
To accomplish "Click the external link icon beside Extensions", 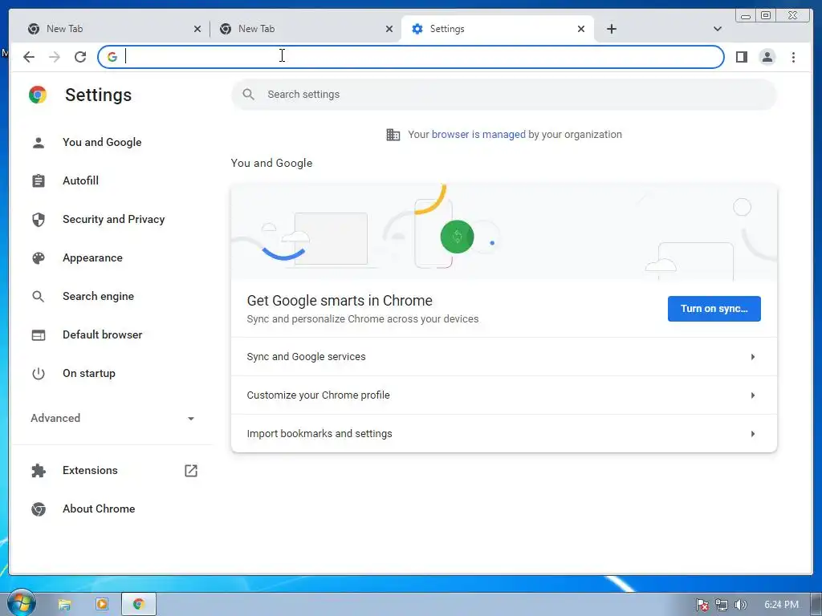I will point(191,470).
